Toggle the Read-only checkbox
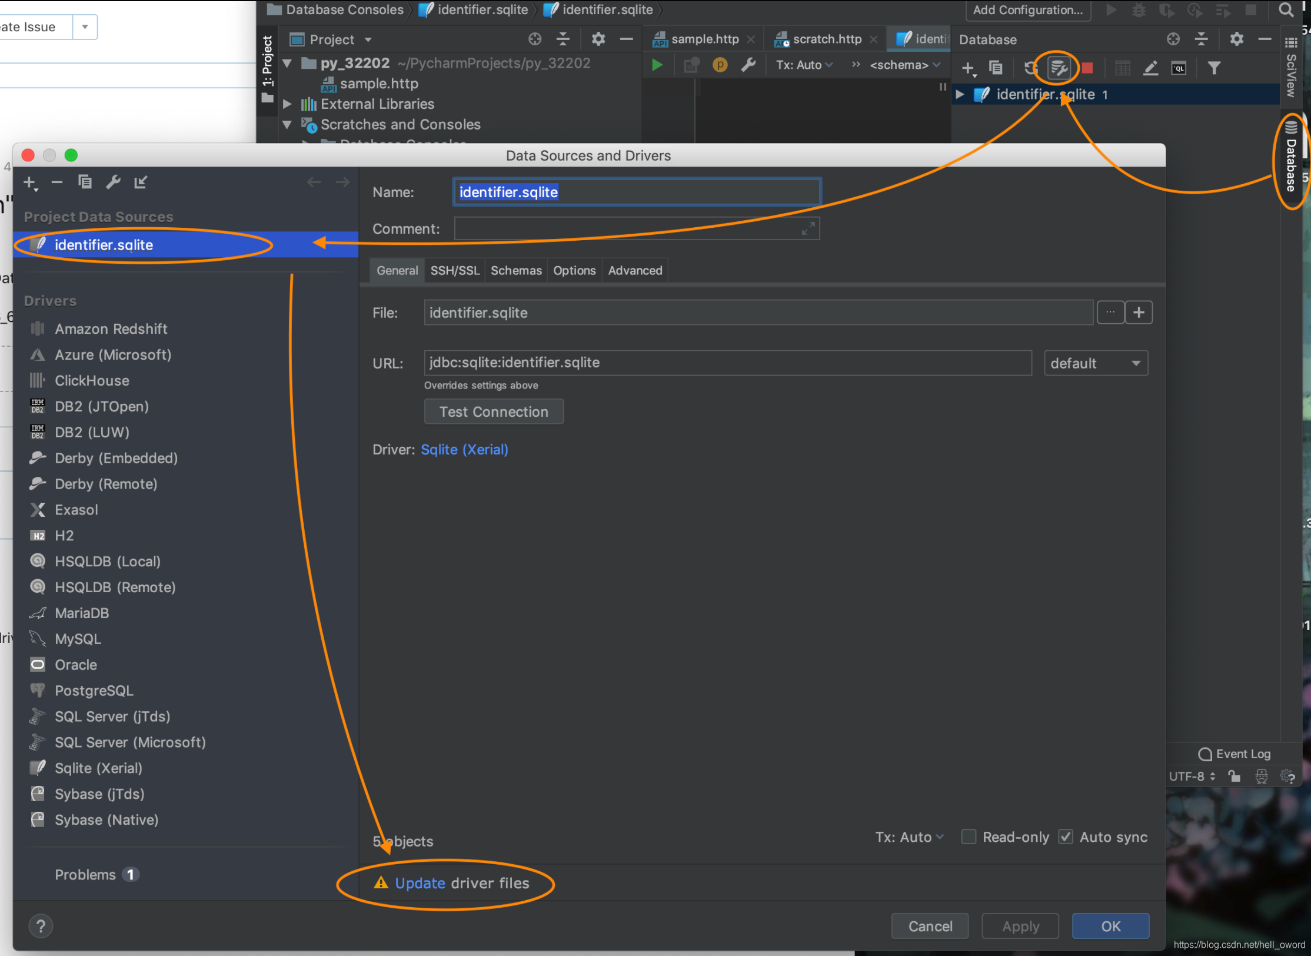The width and height of the screenshot is (1311, 956). click(x=968, y=837)
